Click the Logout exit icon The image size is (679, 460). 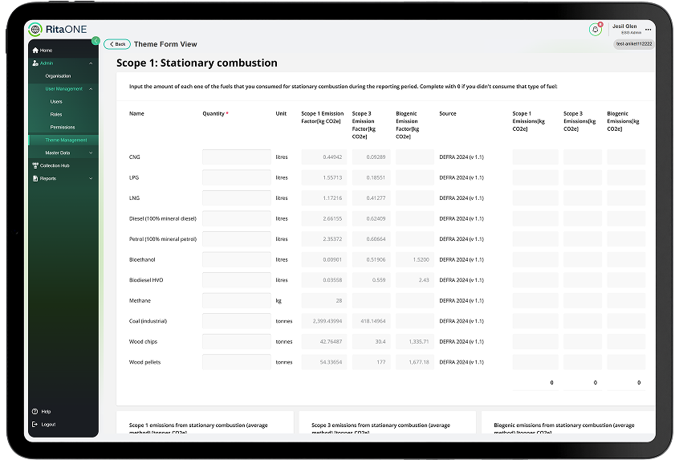point(35,424)
